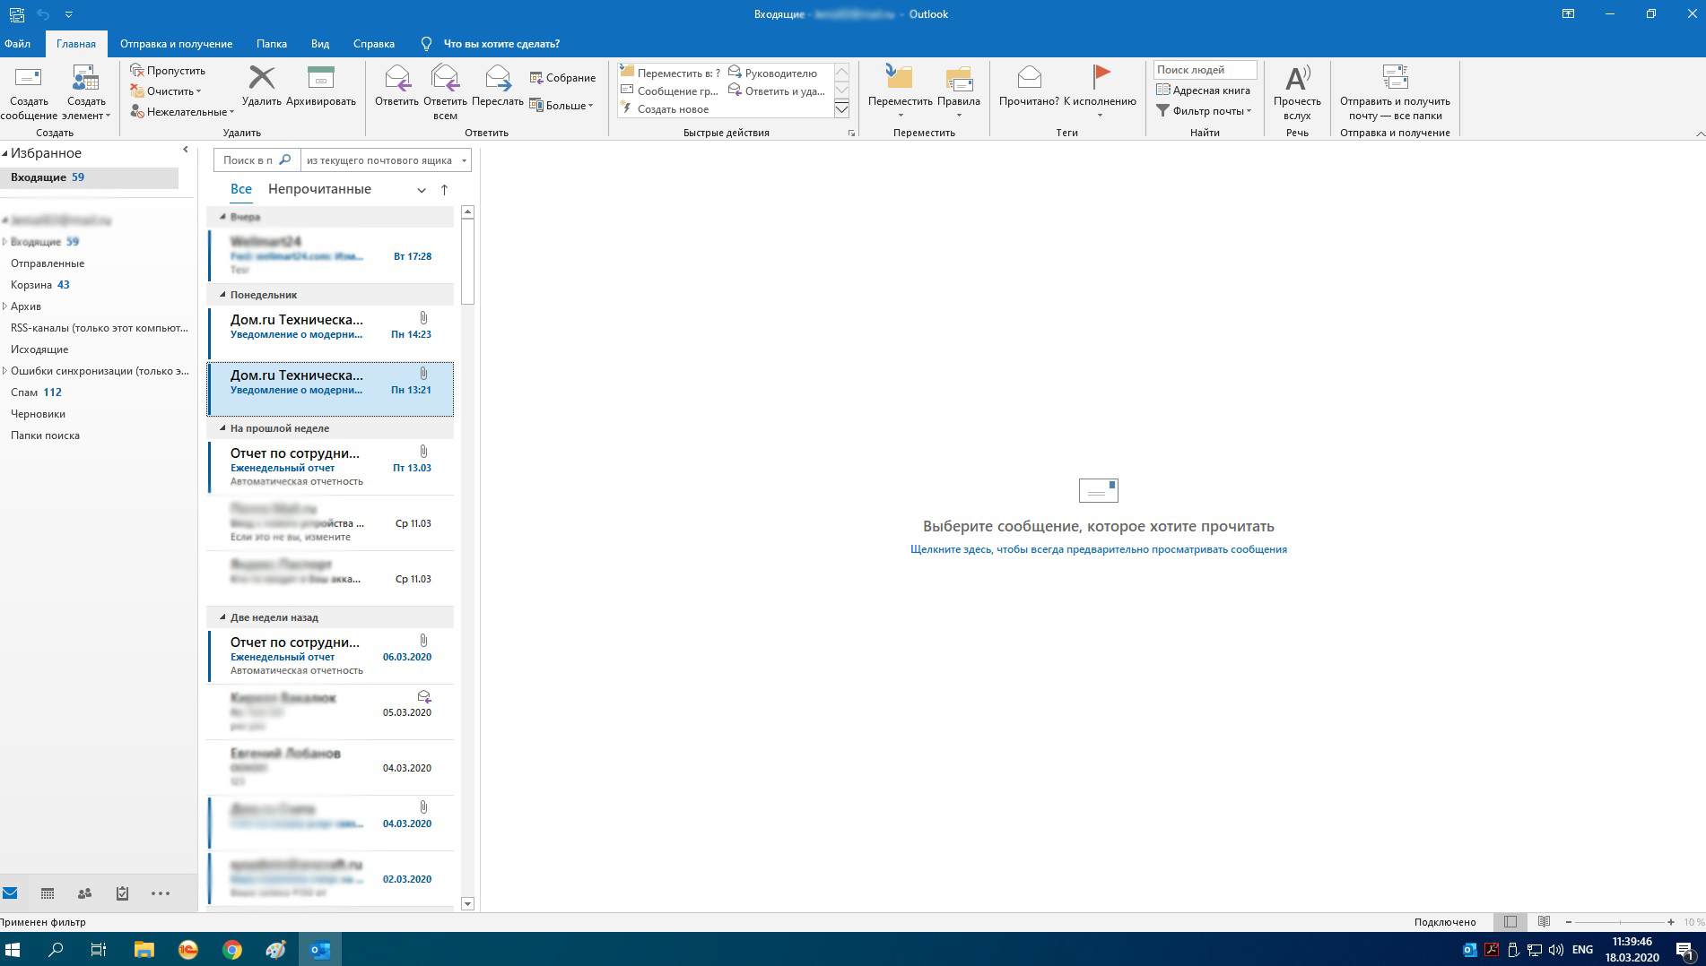Collapse the Понедельник message group
1706x966 pixels.
[x=223, y=295]
